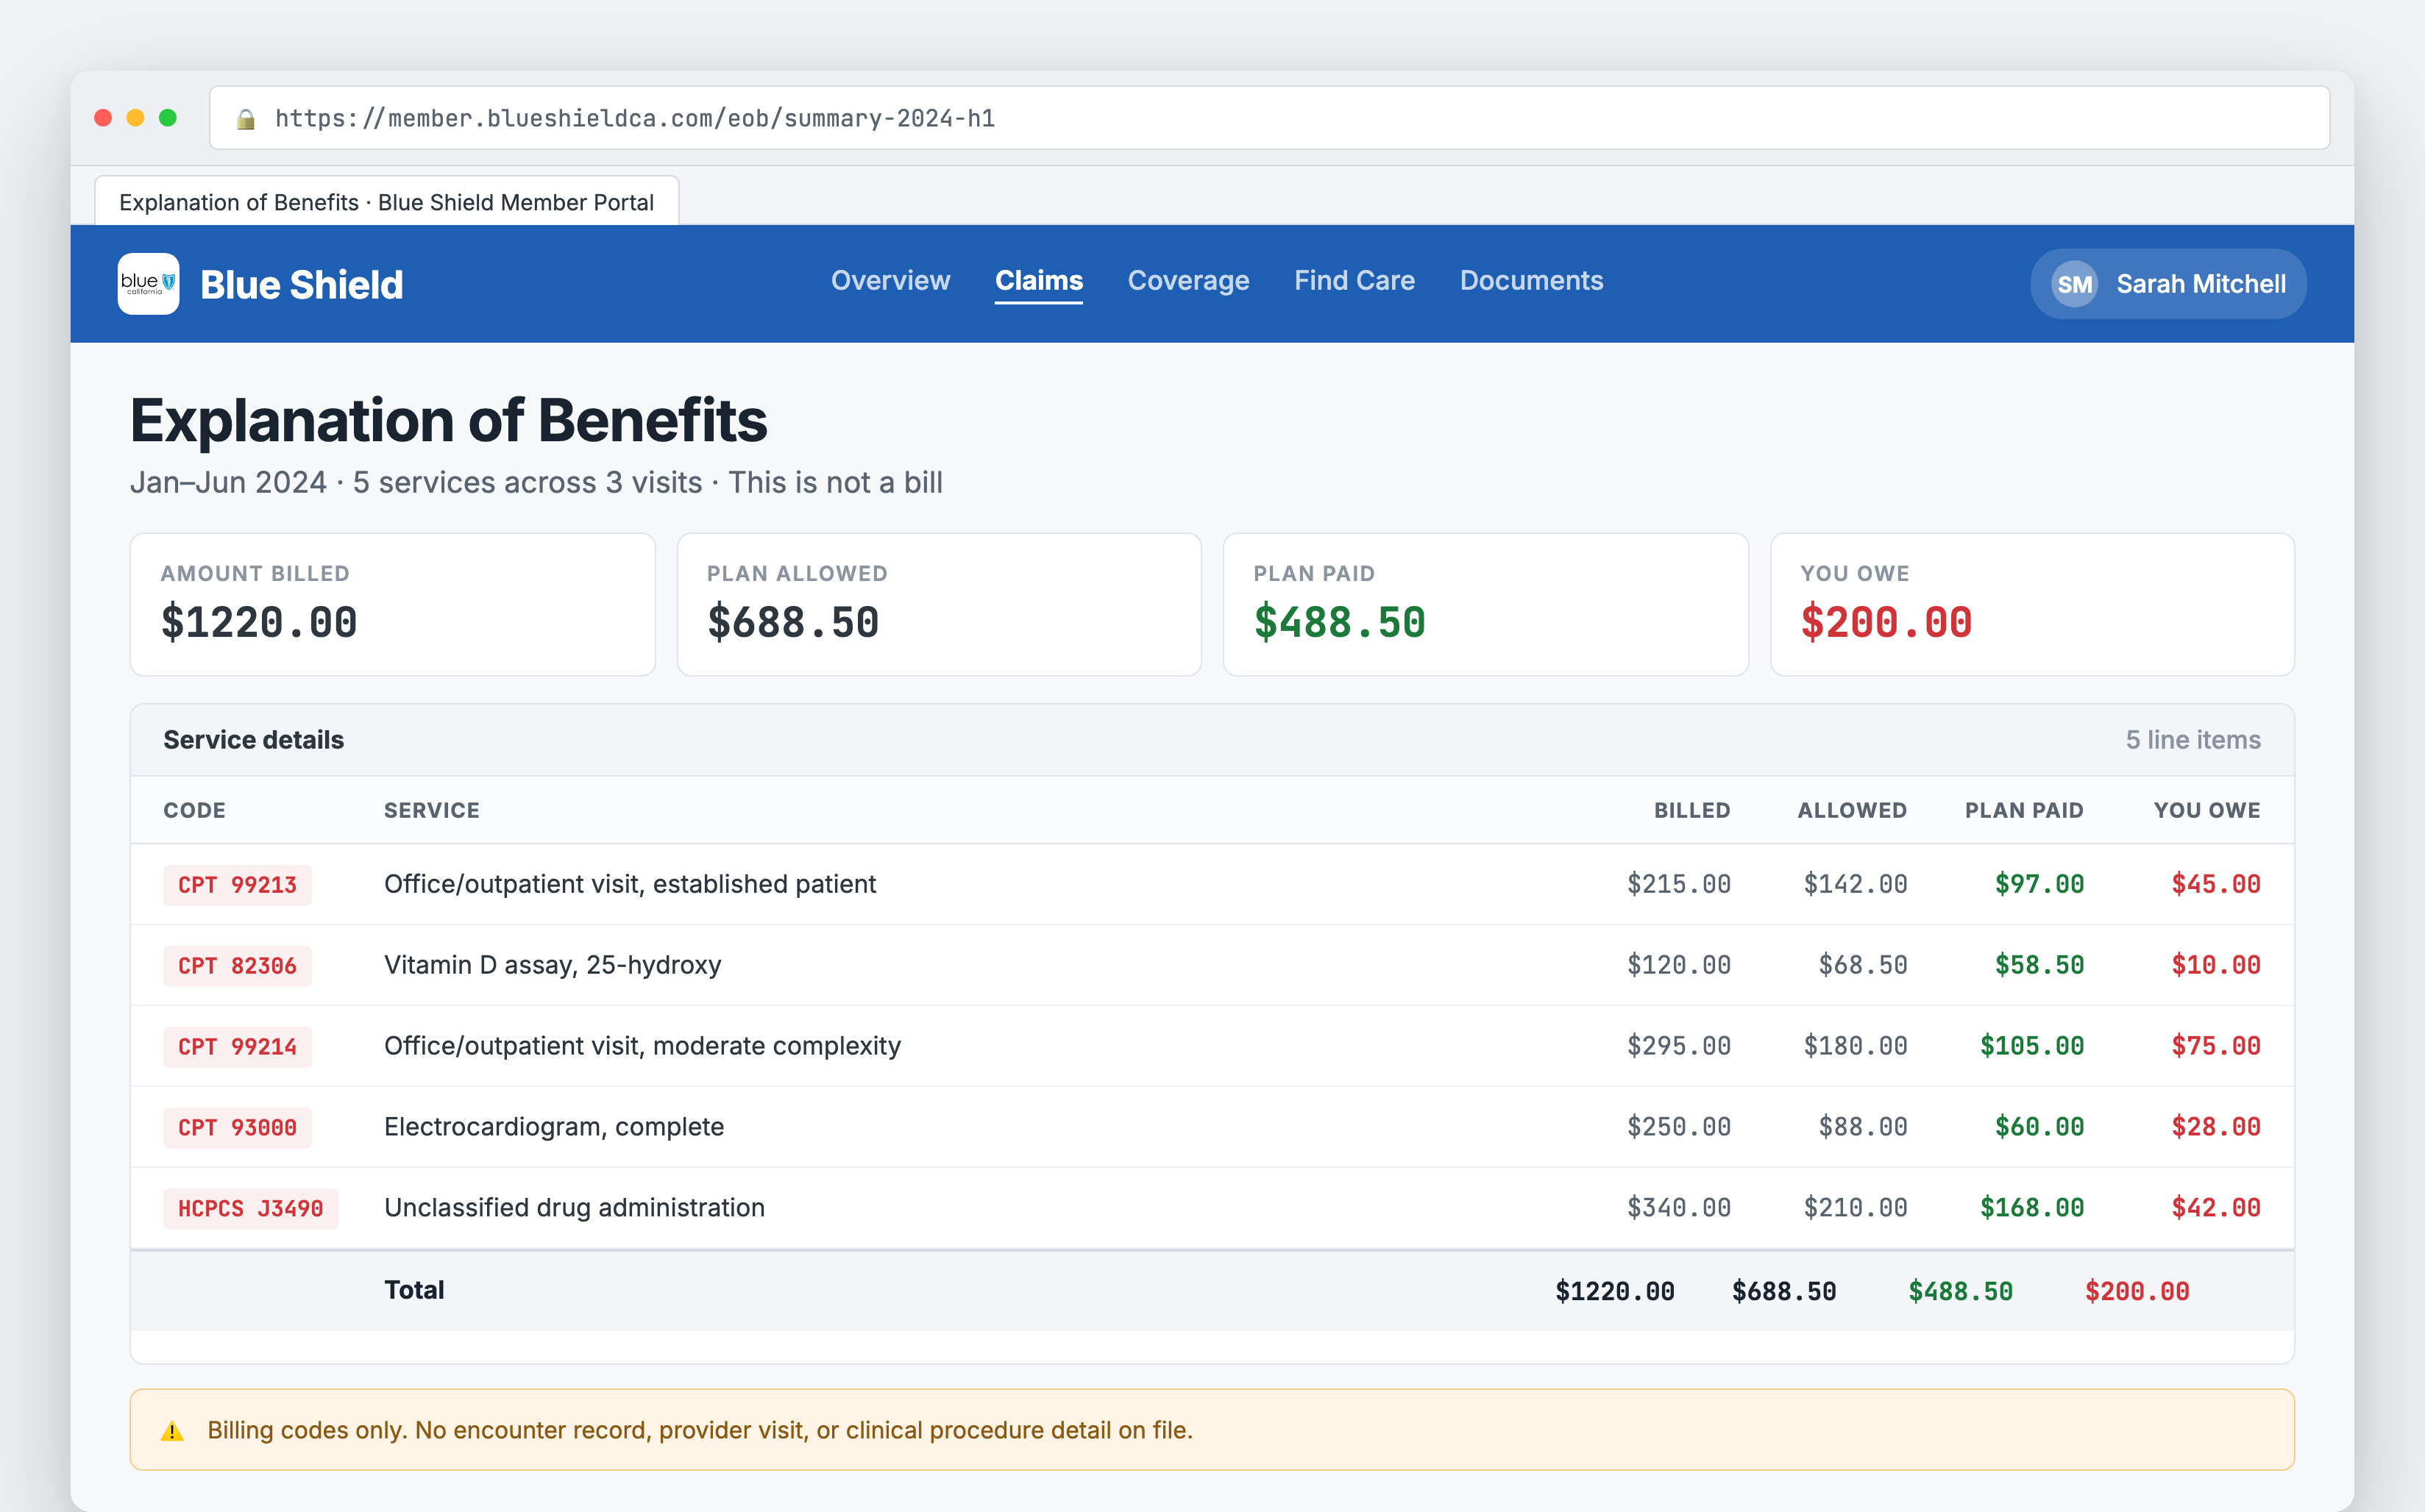Click the CPT 99213 code badge
2425x1512 pixels.
pos(237,884)
